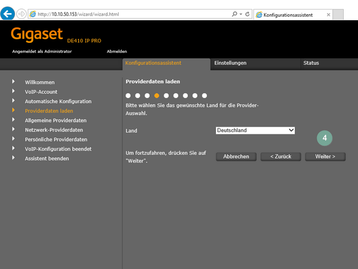Click the arrow beside Assistent beenden
358x269 pixels.
13,158
